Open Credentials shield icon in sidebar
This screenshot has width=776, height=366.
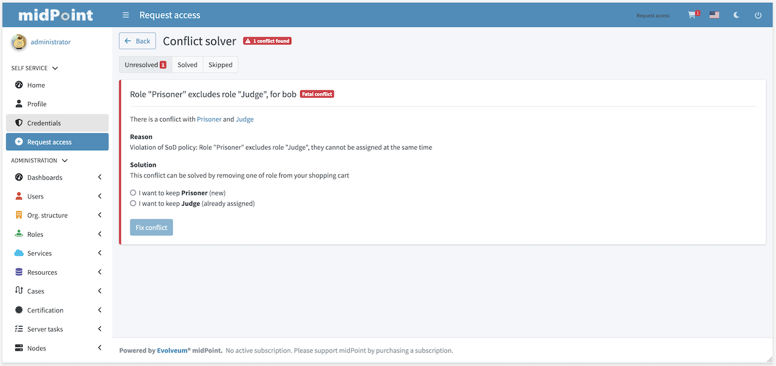point(19,123)
